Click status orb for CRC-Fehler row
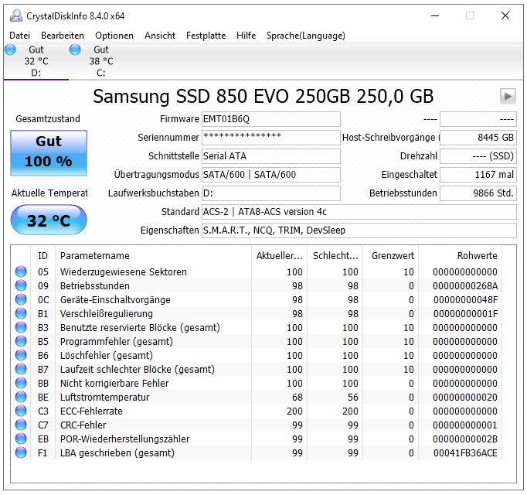 point(21,425)
